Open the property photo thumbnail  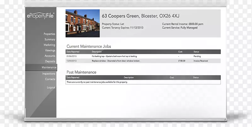pos(83,23)
